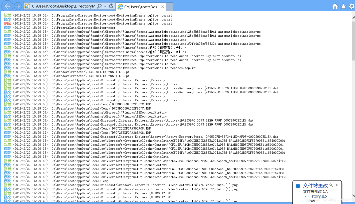355x204 pixels.
Task: Click the 新增 row for IE4UINIT.EXE-0BC11EF2.pf
Action: pos(67,72)
